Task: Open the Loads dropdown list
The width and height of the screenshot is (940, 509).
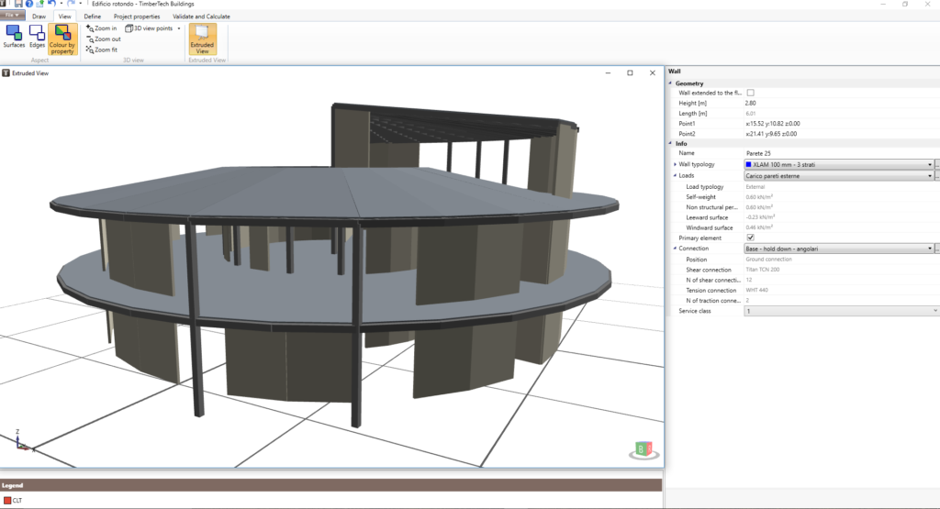Action: pyautogui.click(x=929, y=175)
